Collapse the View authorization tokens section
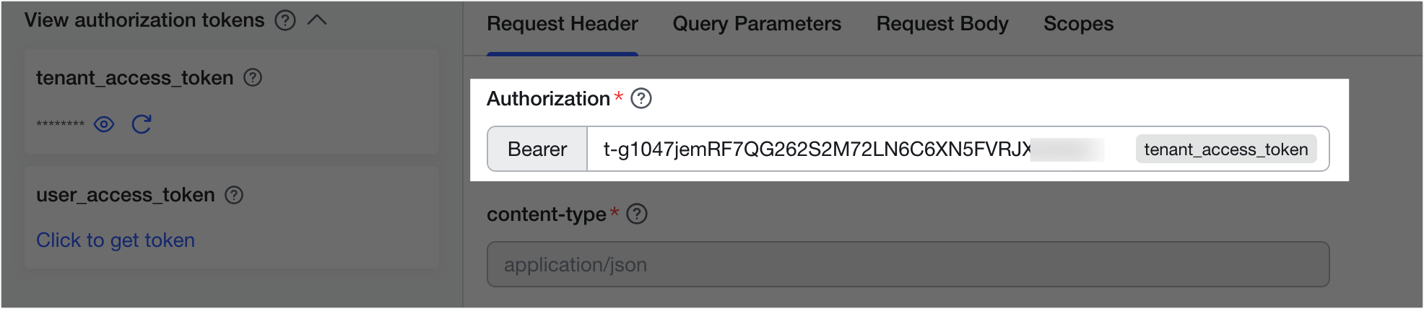 point(317,20)
